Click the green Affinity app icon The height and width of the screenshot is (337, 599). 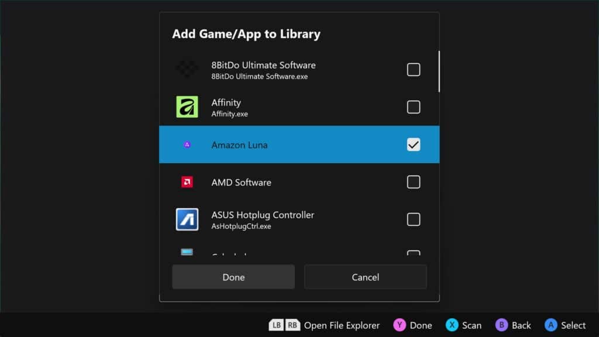(x=187, y=107)
